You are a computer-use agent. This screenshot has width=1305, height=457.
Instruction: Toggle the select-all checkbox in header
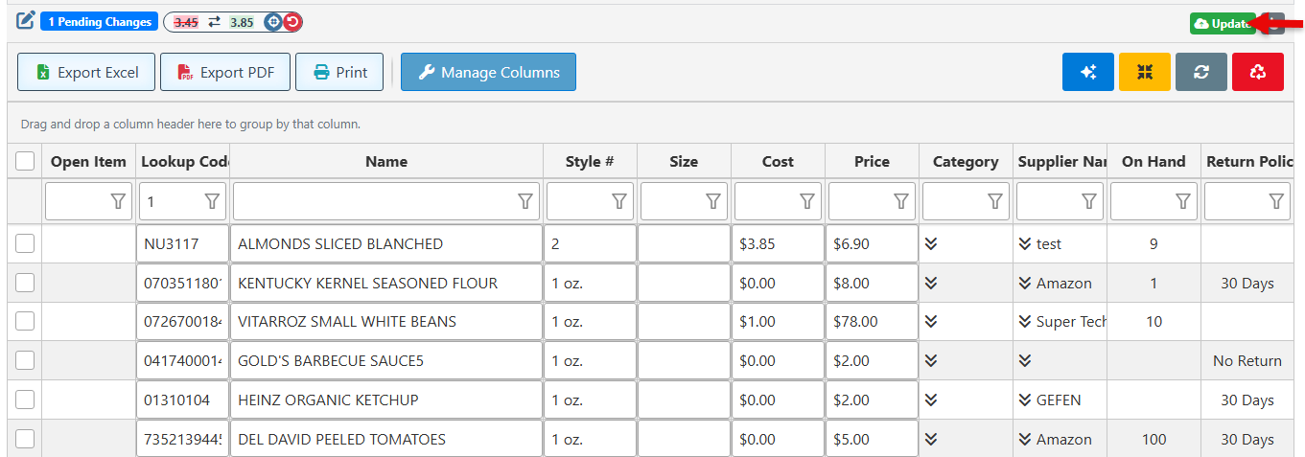(25, 162)
